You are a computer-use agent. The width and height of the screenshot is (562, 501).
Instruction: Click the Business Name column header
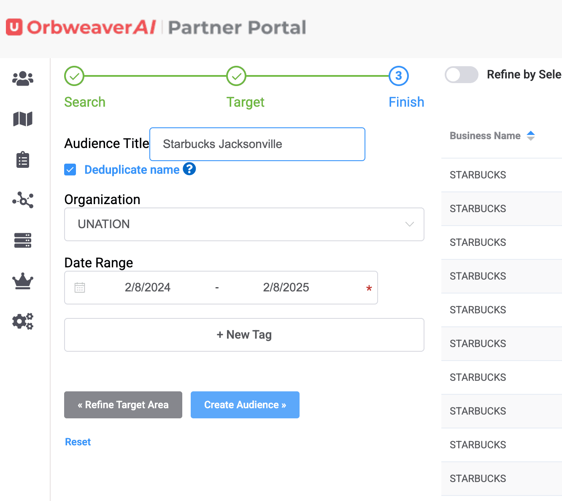485,136
